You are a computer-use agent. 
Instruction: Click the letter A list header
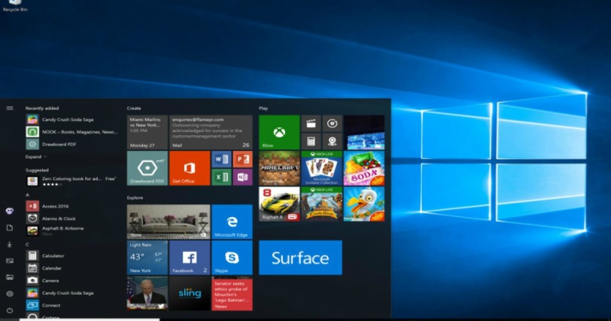tap(27, 195)
